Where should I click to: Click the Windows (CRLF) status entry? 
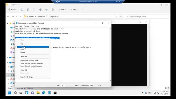pos(87,86)
